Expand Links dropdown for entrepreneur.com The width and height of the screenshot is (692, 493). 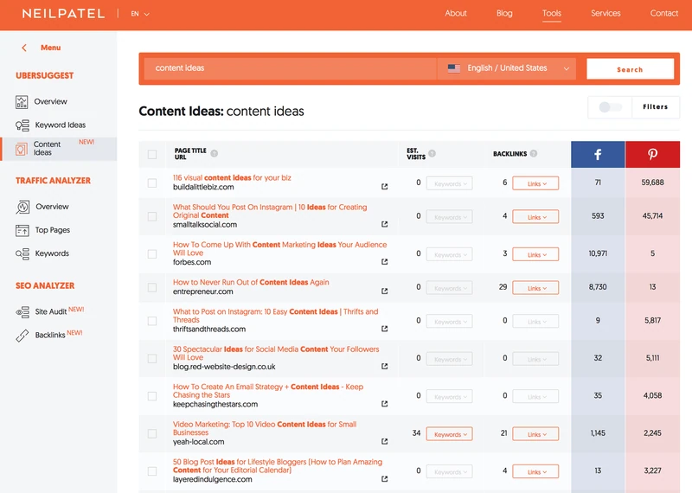(535, 288)
